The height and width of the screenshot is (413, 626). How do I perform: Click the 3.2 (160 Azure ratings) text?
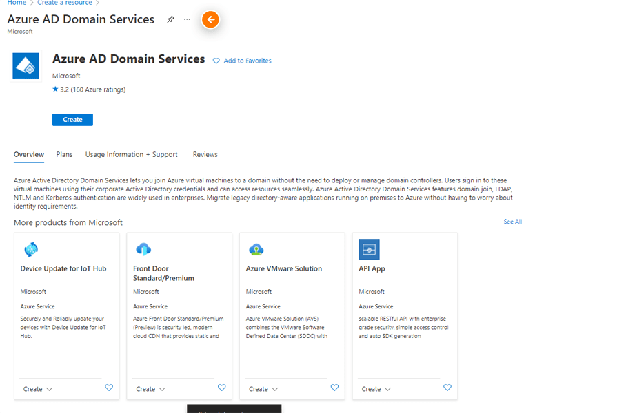tap(92, 89)
